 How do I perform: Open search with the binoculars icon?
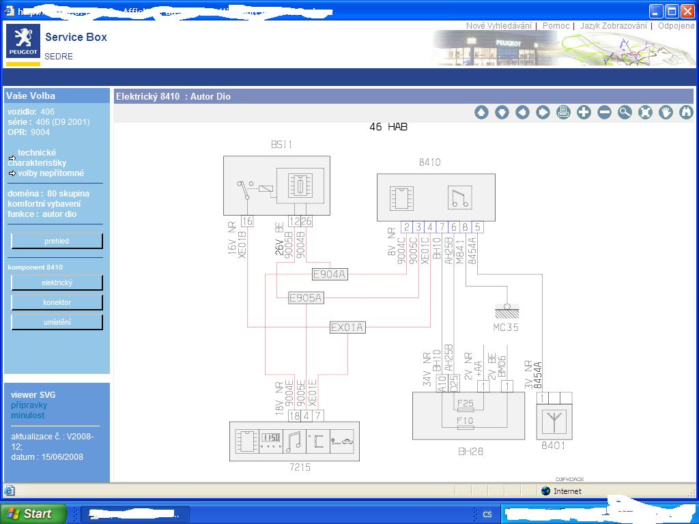point(686,113)
